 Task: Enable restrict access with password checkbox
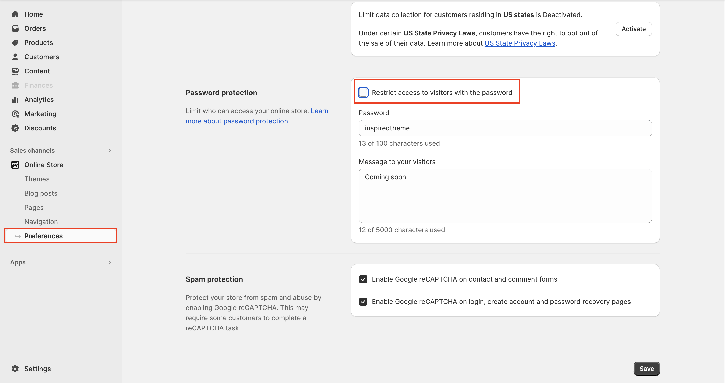(x=363, y=92)
